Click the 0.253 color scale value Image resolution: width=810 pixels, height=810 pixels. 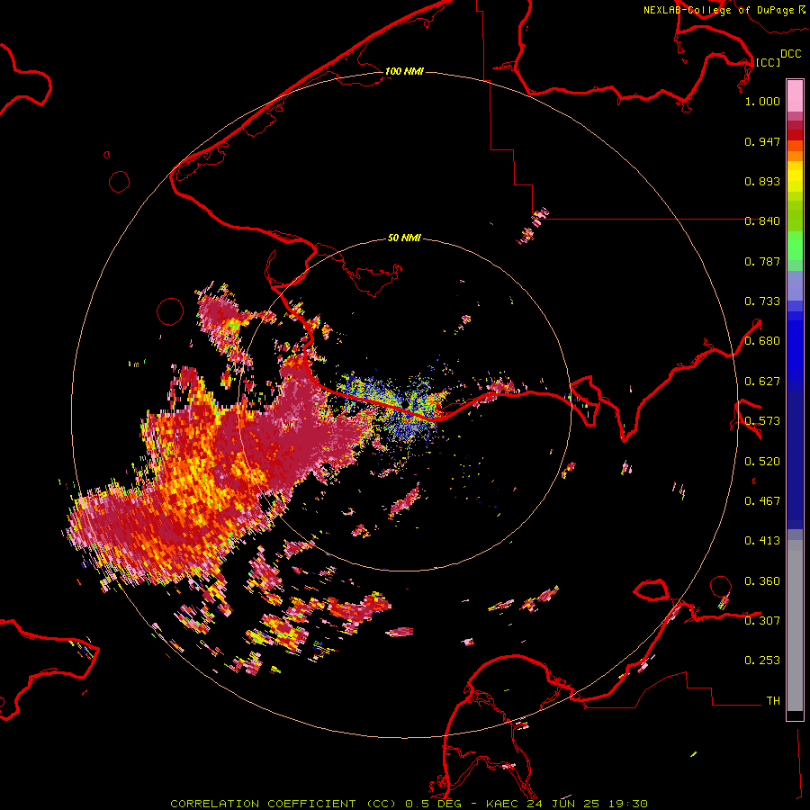click(762, 661)
